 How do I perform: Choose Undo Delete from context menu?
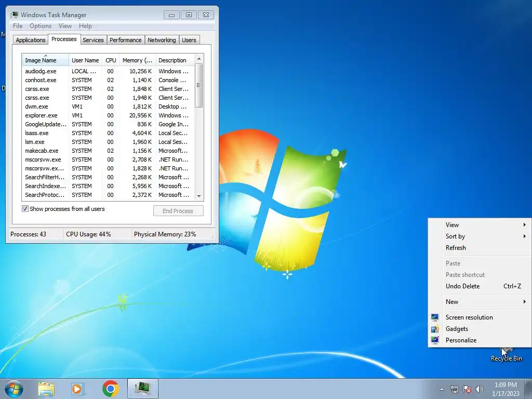(x=480, y=286)
